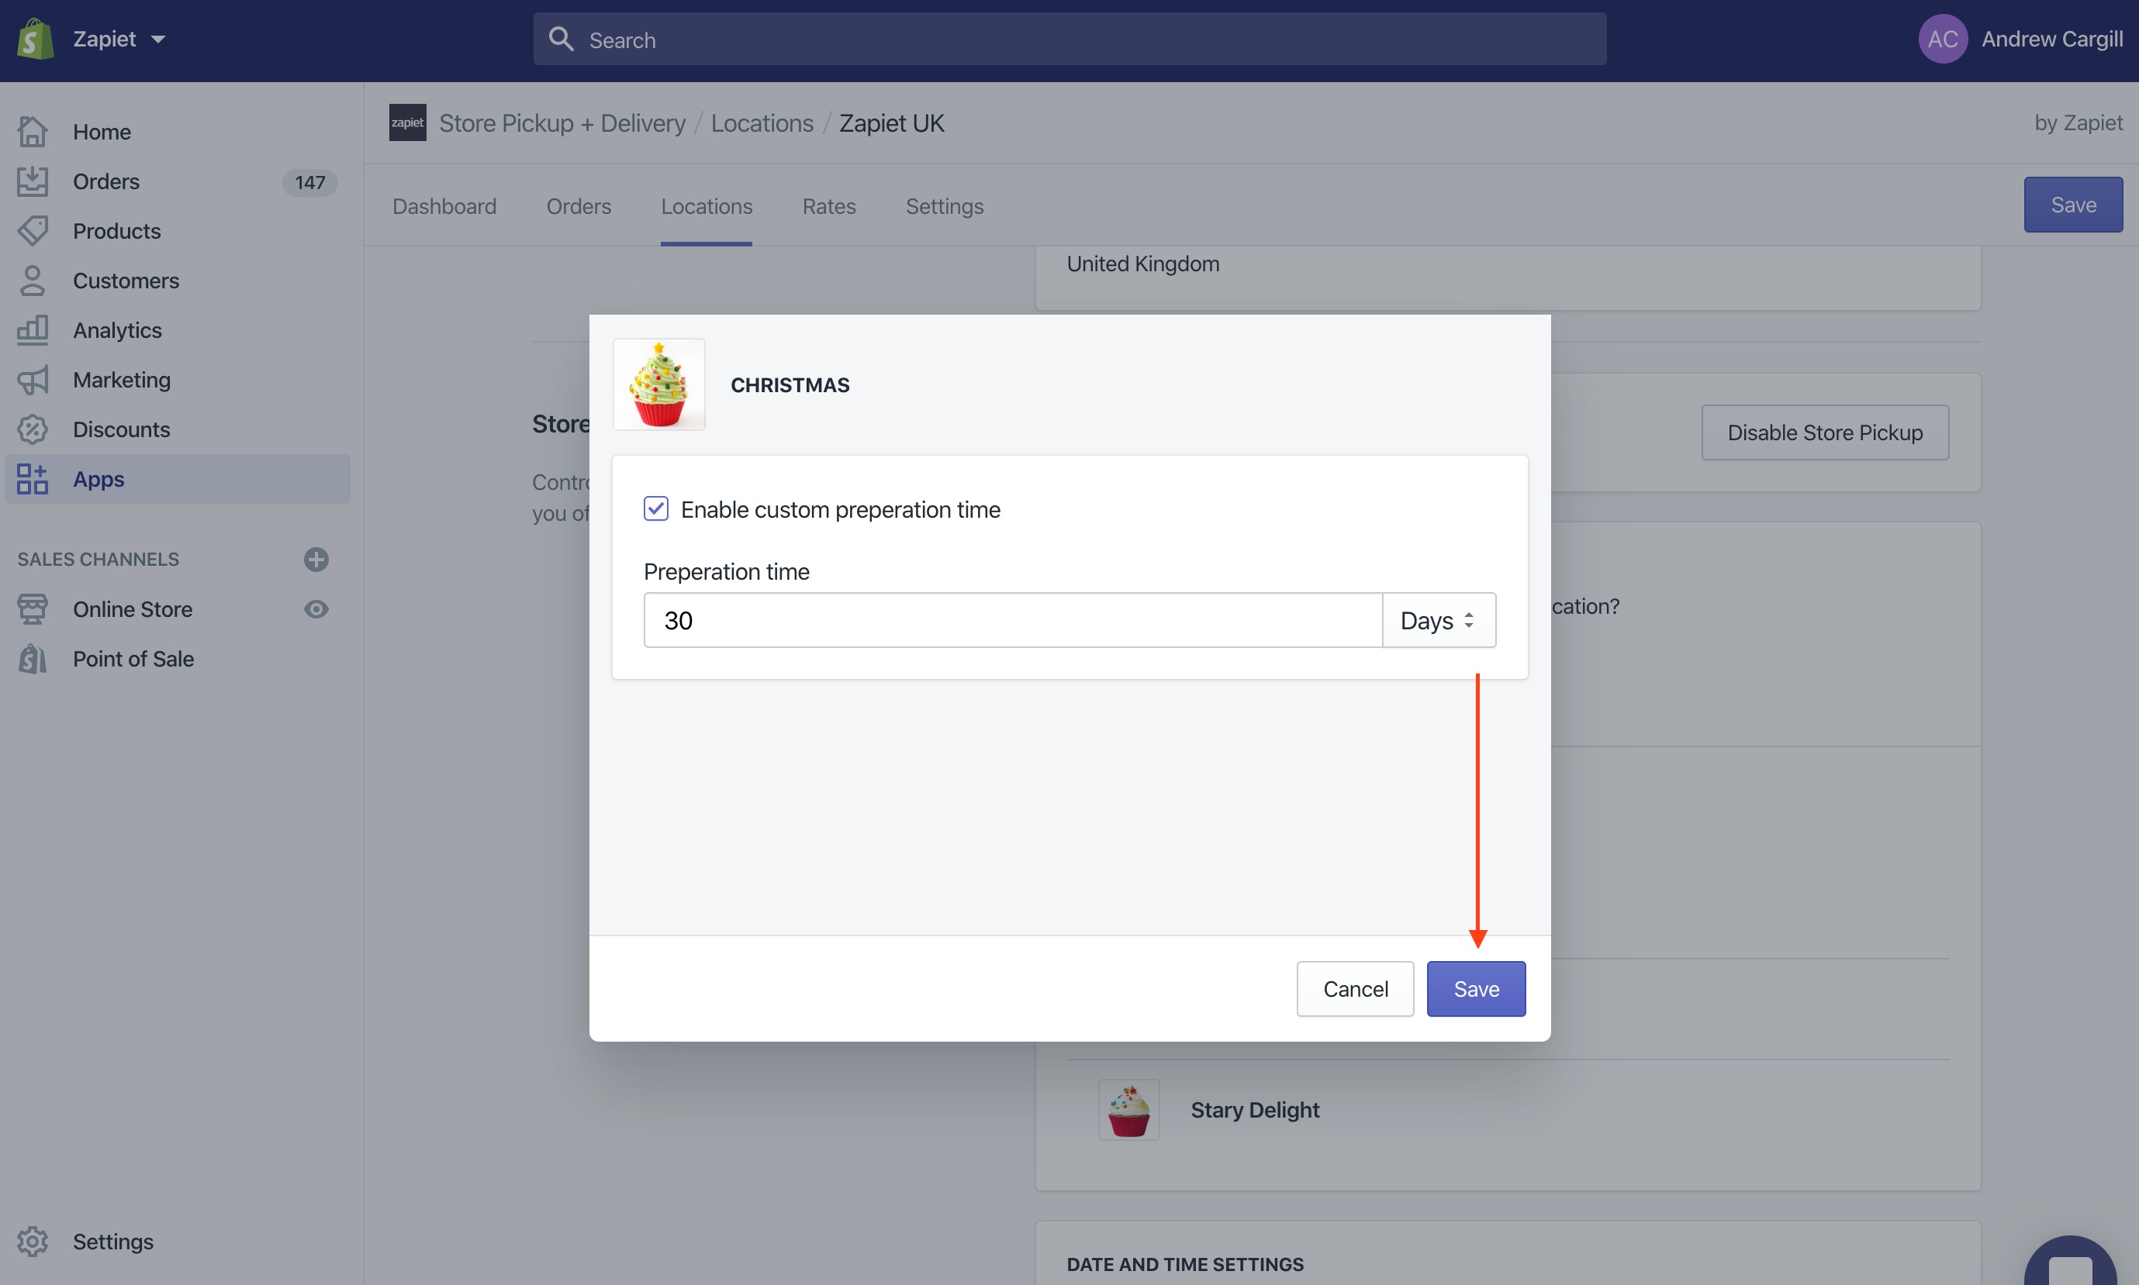The width and height of the screenshot is (2139, 1285).
Task: Add a sales channel with plus icon
Action: click(x=316, y=560)
